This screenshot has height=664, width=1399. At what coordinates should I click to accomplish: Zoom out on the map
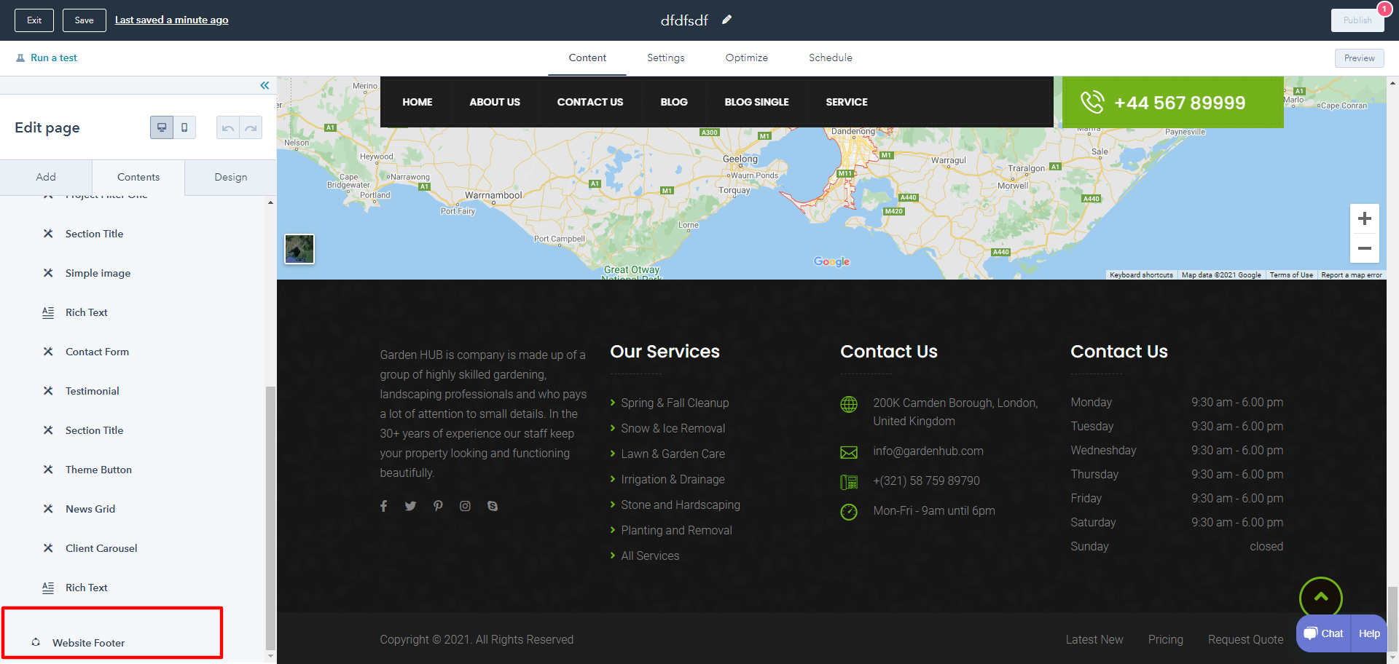(x=1364, y=248)
